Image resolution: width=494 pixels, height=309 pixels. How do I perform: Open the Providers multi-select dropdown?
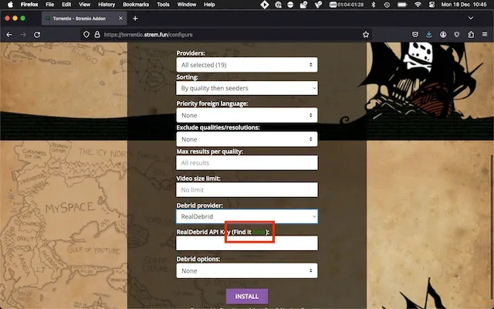coord(247,65)
